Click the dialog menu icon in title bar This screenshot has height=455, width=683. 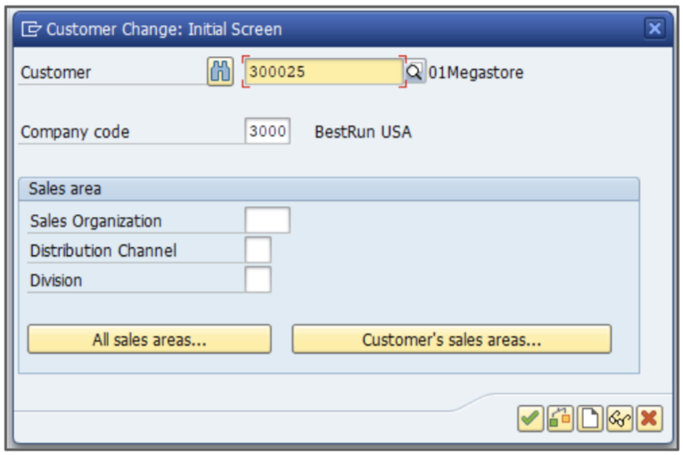(x=31, y=29)
